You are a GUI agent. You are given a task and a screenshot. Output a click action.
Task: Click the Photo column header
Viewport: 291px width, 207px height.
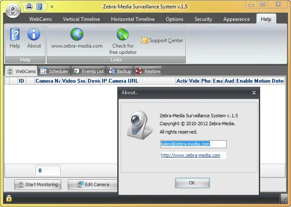[206, 81]
